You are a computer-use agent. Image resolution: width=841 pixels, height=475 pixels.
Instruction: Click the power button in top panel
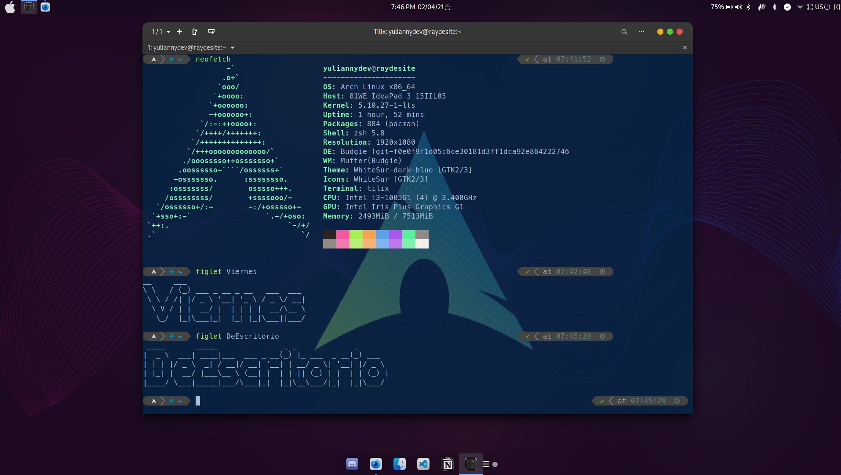[x=827, y=7]
